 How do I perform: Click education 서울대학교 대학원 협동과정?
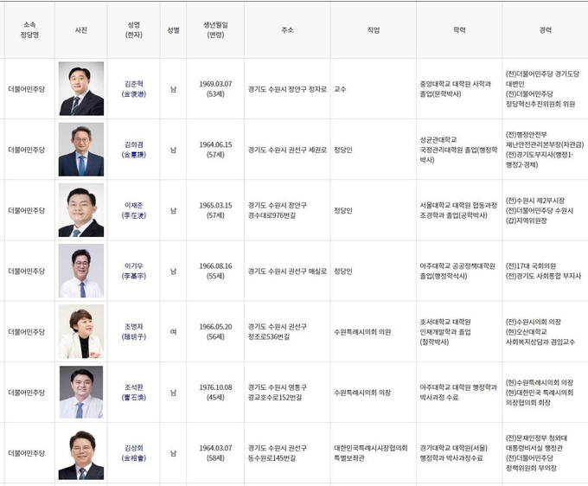458,205
